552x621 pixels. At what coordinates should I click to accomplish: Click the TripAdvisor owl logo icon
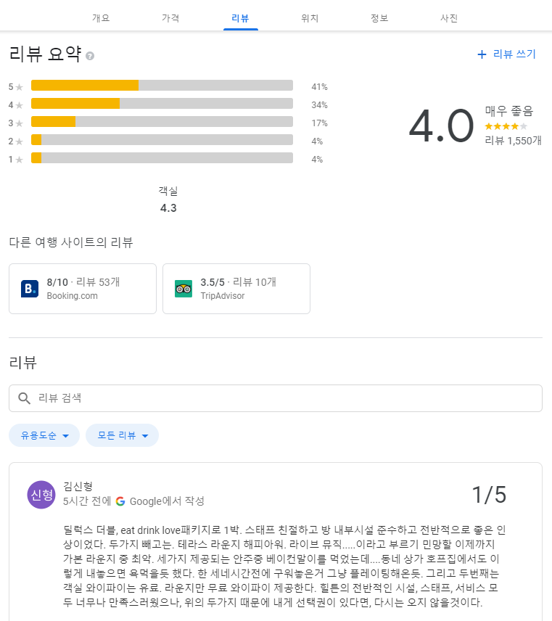coord(184,289)
